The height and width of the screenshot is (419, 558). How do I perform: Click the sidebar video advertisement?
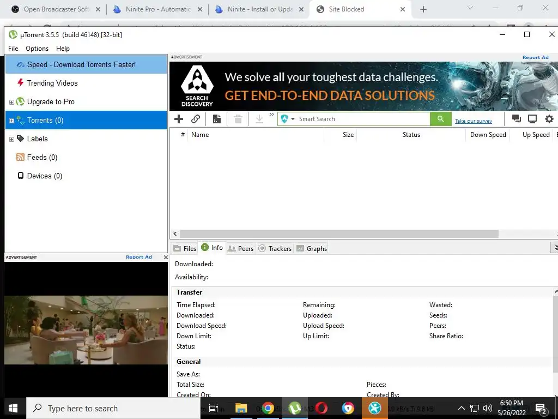pos(86,330)
